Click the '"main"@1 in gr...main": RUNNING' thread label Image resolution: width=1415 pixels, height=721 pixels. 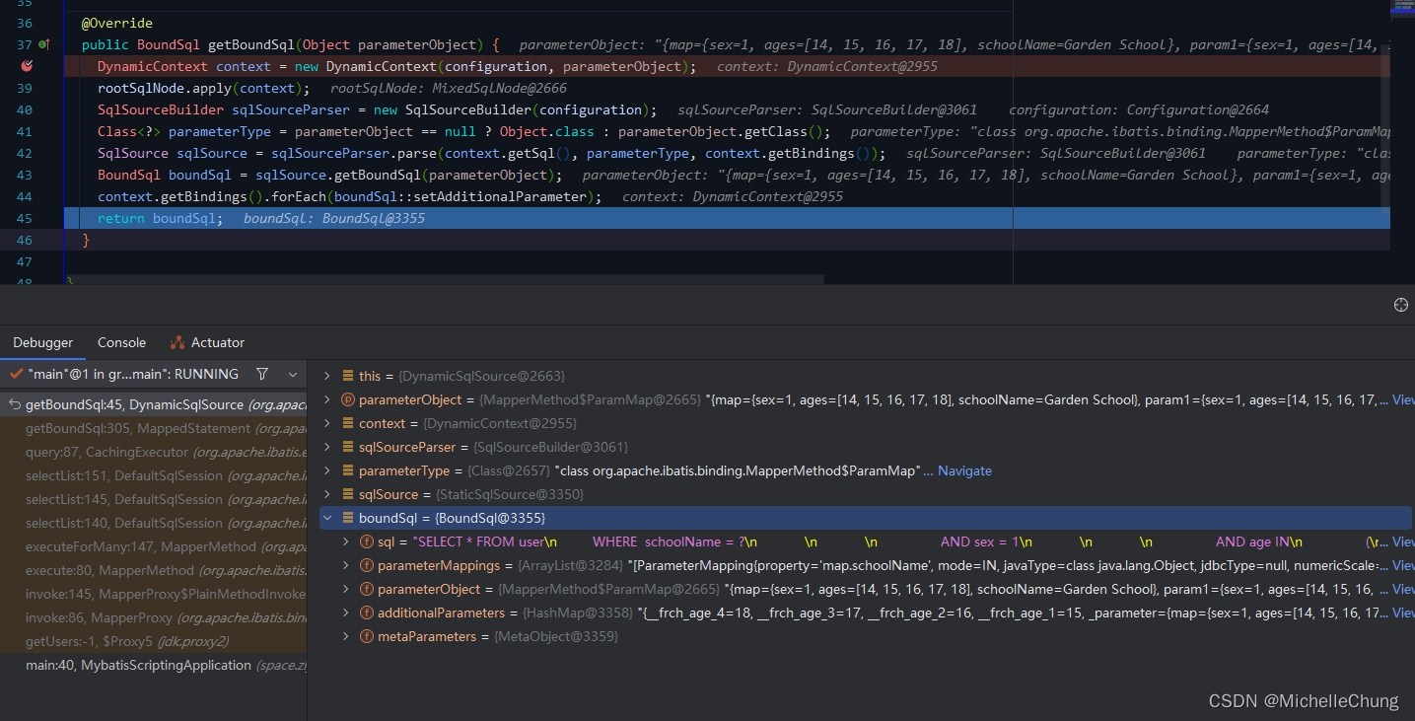click(x=133, y=374)
